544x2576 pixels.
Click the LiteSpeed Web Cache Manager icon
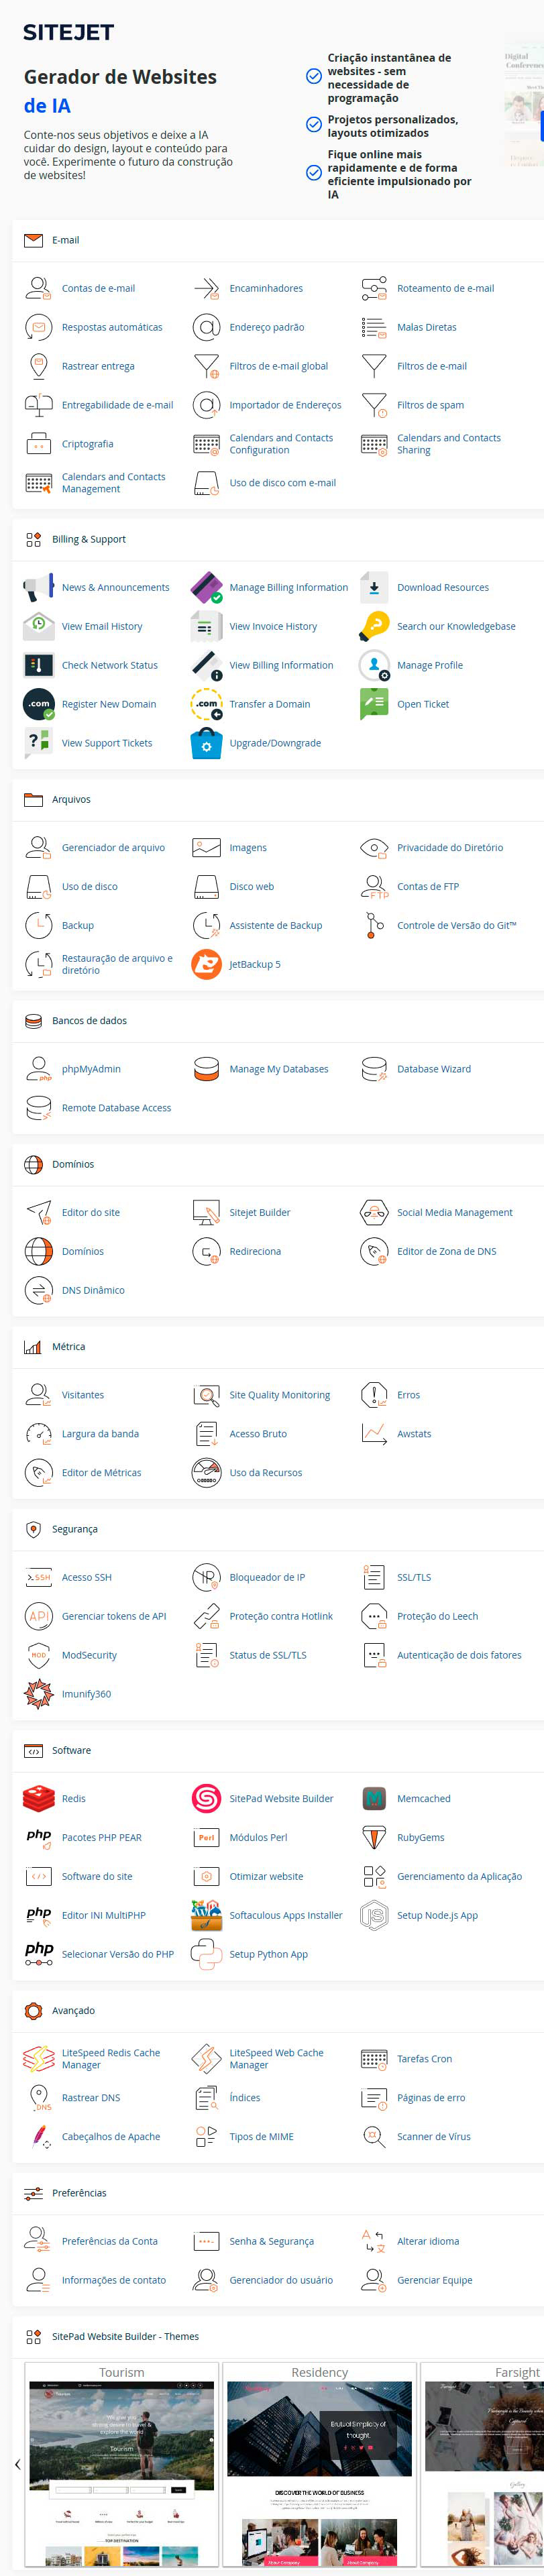point(206,2058)
